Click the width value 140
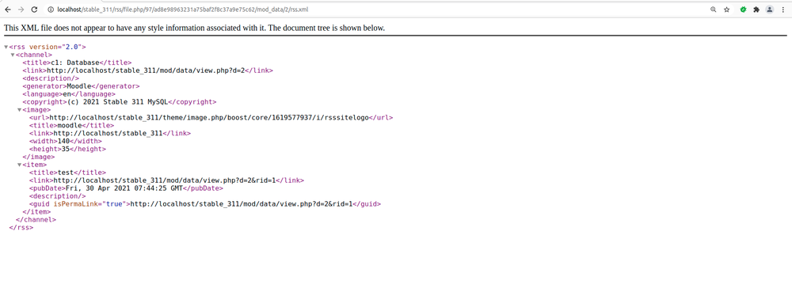Image resolution: width=792 pixels, height=307 pixels. pos(63,142)
